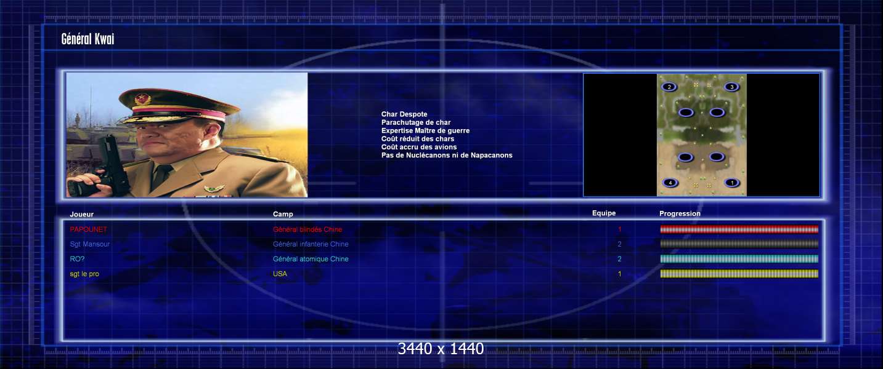Image resolution: width=883 pixels, height=369 pixels.
Task: Click PAPOUNET's red progress bar
Action: tap(739, 229)
